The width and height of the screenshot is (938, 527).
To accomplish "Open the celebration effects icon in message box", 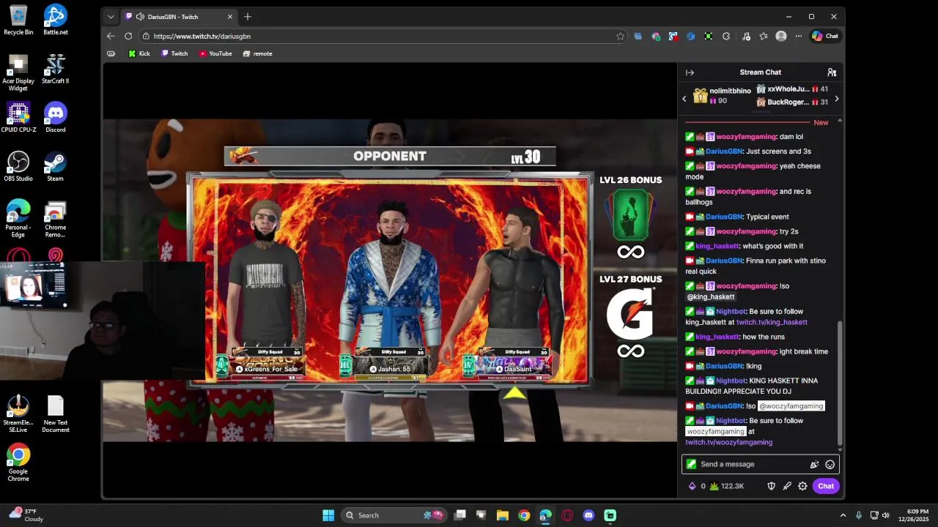I will pos(814,464).
